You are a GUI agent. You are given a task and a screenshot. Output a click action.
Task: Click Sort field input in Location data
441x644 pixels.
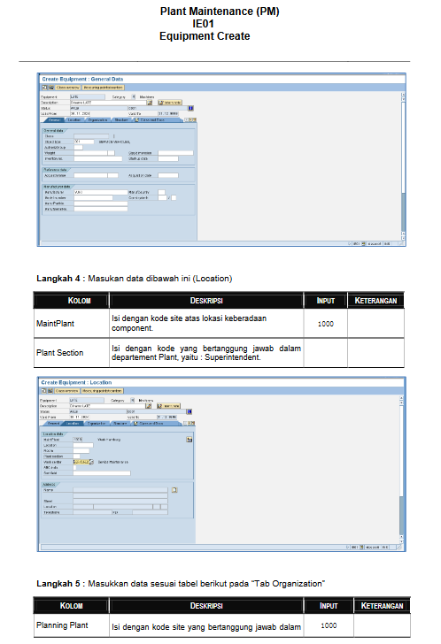pos(102,473)
